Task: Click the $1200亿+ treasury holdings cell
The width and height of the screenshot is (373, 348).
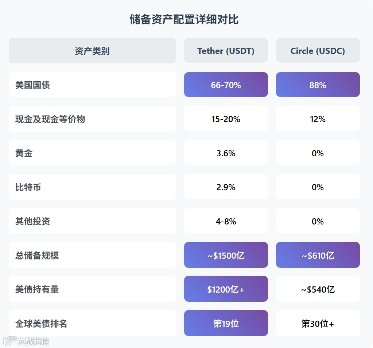Action: pyautogui.click(x=226, y=289)
